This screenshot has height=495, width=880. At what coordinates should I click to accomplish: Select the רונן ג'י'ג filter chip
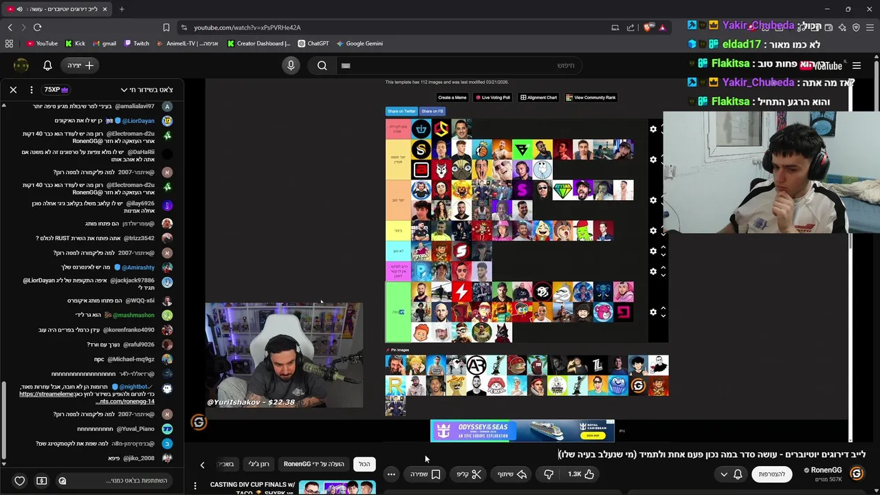tap(258, 464)
